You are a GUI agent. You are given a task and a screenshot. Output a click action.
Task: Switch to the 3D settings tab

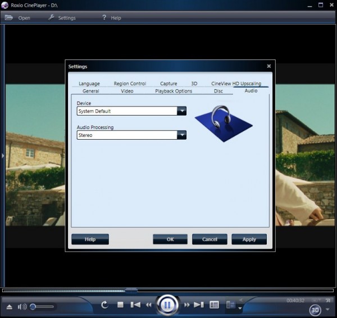point(194,84)
